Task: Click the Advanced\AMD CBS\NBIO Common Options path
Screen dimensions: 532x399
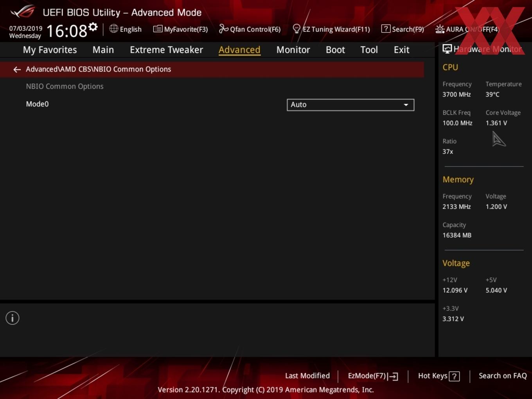Action: click(98, 69)
